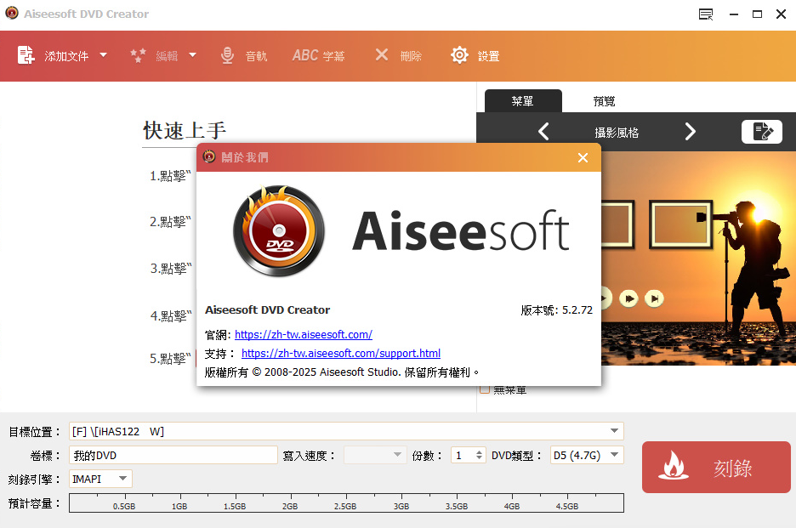Maximize the Aiseesoft DVD Creator window
Image resolution: width=796 pixels, height=528 pixels.
(757, 14)
